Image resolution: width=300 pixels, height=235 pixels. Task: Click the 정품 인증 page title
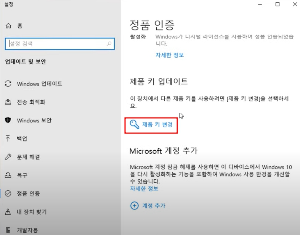pyautogui.click(x=152, y=25)
